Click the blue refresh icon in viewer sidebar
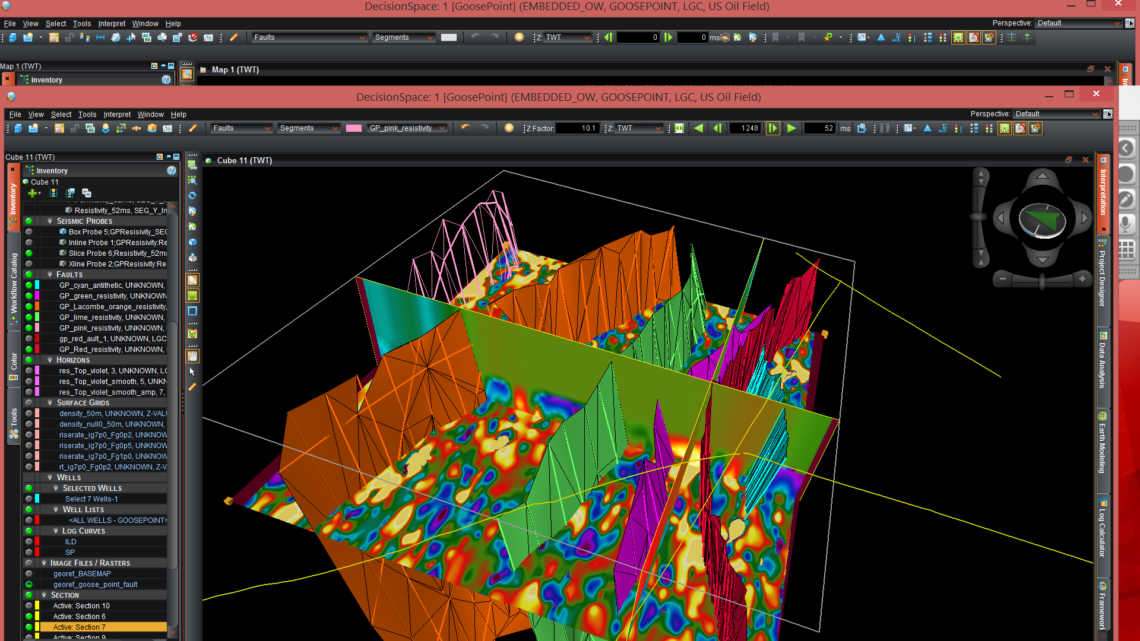 point(192,195)
